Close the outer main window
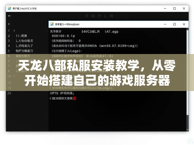The height and width of the screenshot is (145, 194). pyautogui.click(x=184, y=9)
